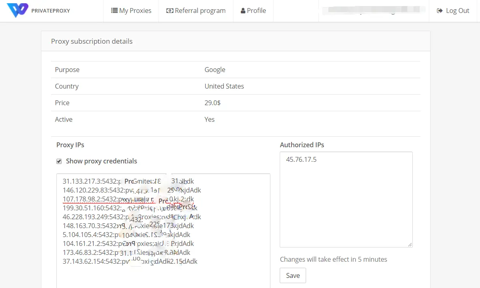Click the person icon beside Profile
Viewport: 480px width, 288px height.
click(244, 11)
